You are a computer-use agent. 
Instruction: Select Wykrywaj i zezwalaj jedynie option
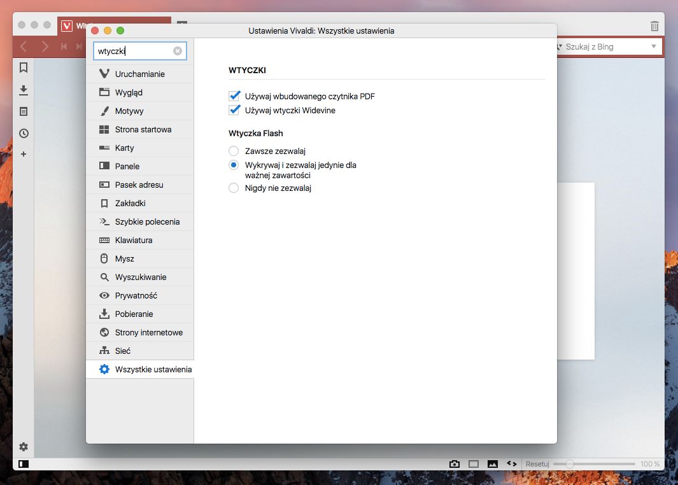(234, 165)
